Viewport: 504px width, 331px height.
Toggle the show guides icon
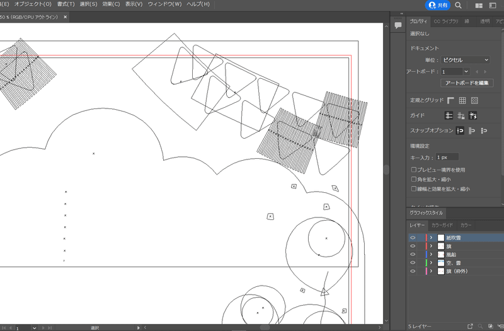449,115
